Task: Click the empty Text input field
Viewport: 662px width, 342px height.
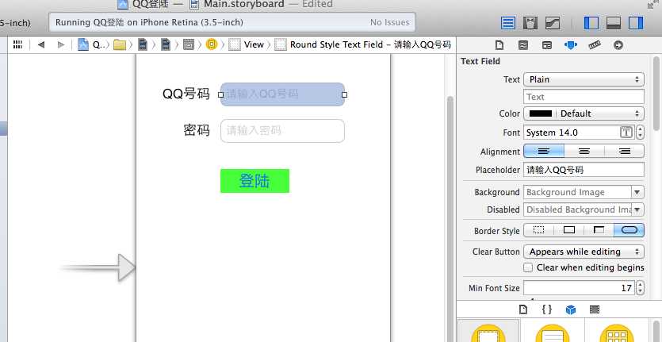Action: coord(584,97)
